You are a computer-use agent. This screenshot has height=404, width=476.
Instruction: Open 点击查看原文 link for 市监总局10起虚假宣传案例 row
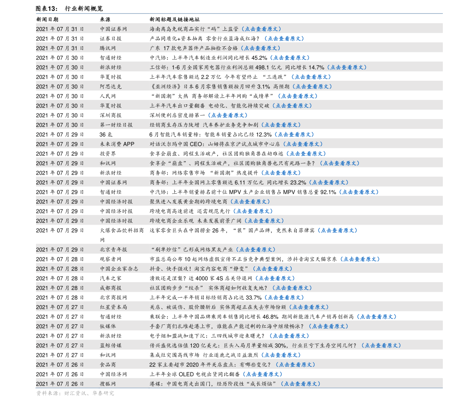(x=360, y=259)
